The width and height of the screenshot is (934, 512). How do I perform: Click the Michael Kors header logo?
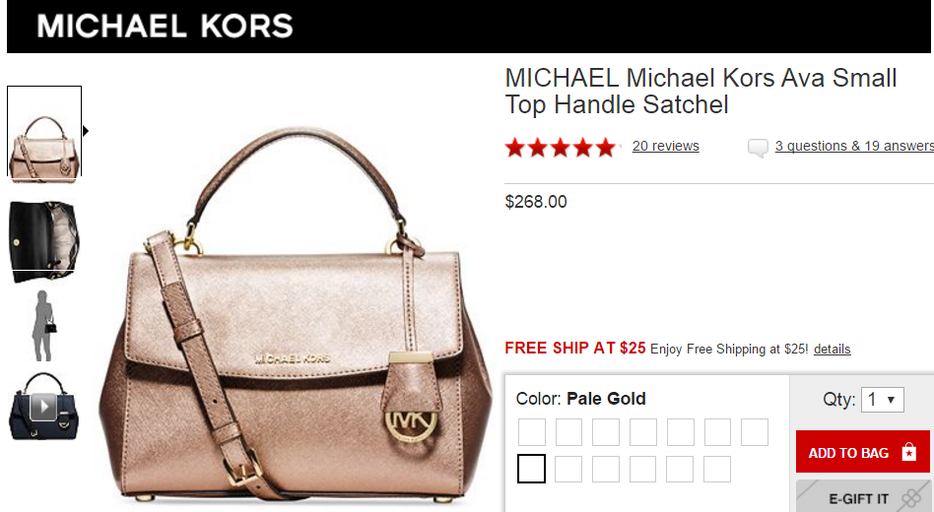click(x=165, y=27)
